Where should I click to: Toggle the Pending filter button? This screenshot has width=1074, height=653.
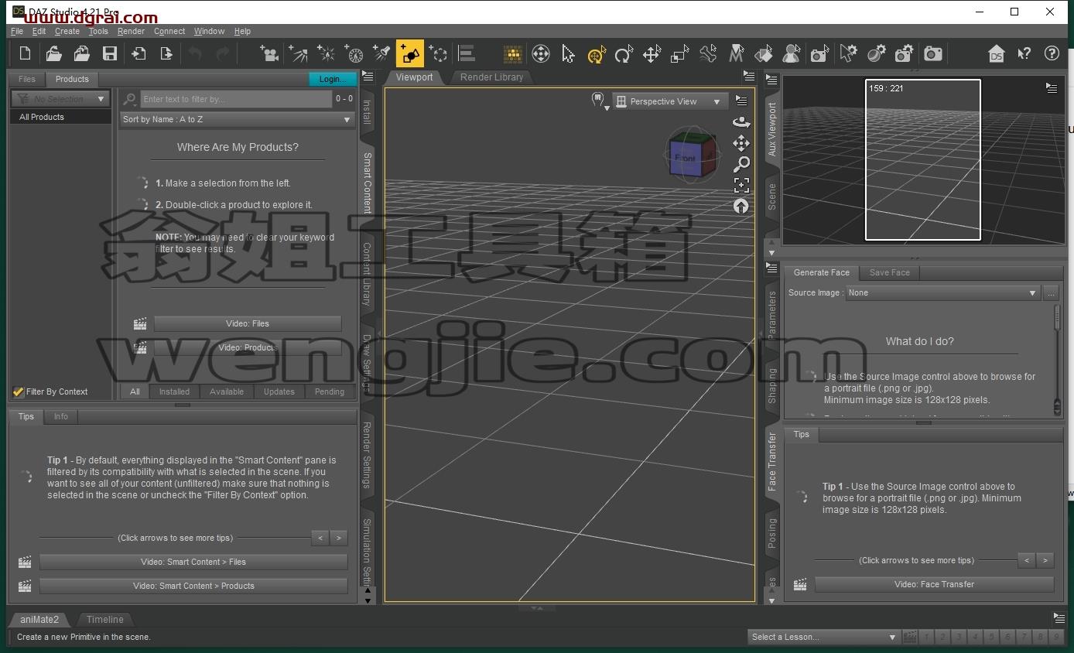click(x=330, y=391)
